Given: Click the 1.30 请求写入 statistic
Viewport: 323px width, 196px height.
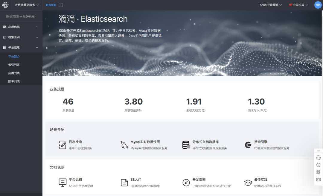Looking at the screenshot, I should click(258, 105).
